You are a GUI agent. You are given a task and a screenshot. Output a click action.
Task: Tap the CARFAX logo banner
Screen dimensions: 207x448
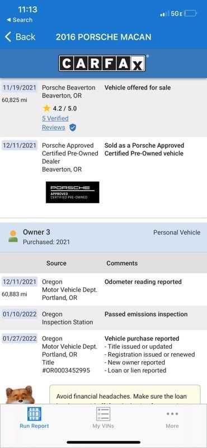103,63
